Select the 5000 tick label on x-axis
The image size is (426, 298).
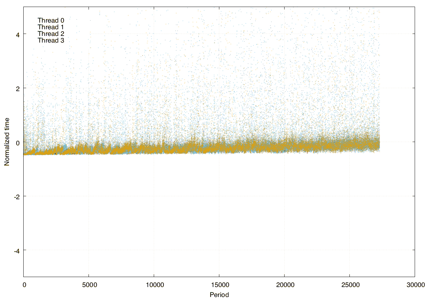point(89,285)
